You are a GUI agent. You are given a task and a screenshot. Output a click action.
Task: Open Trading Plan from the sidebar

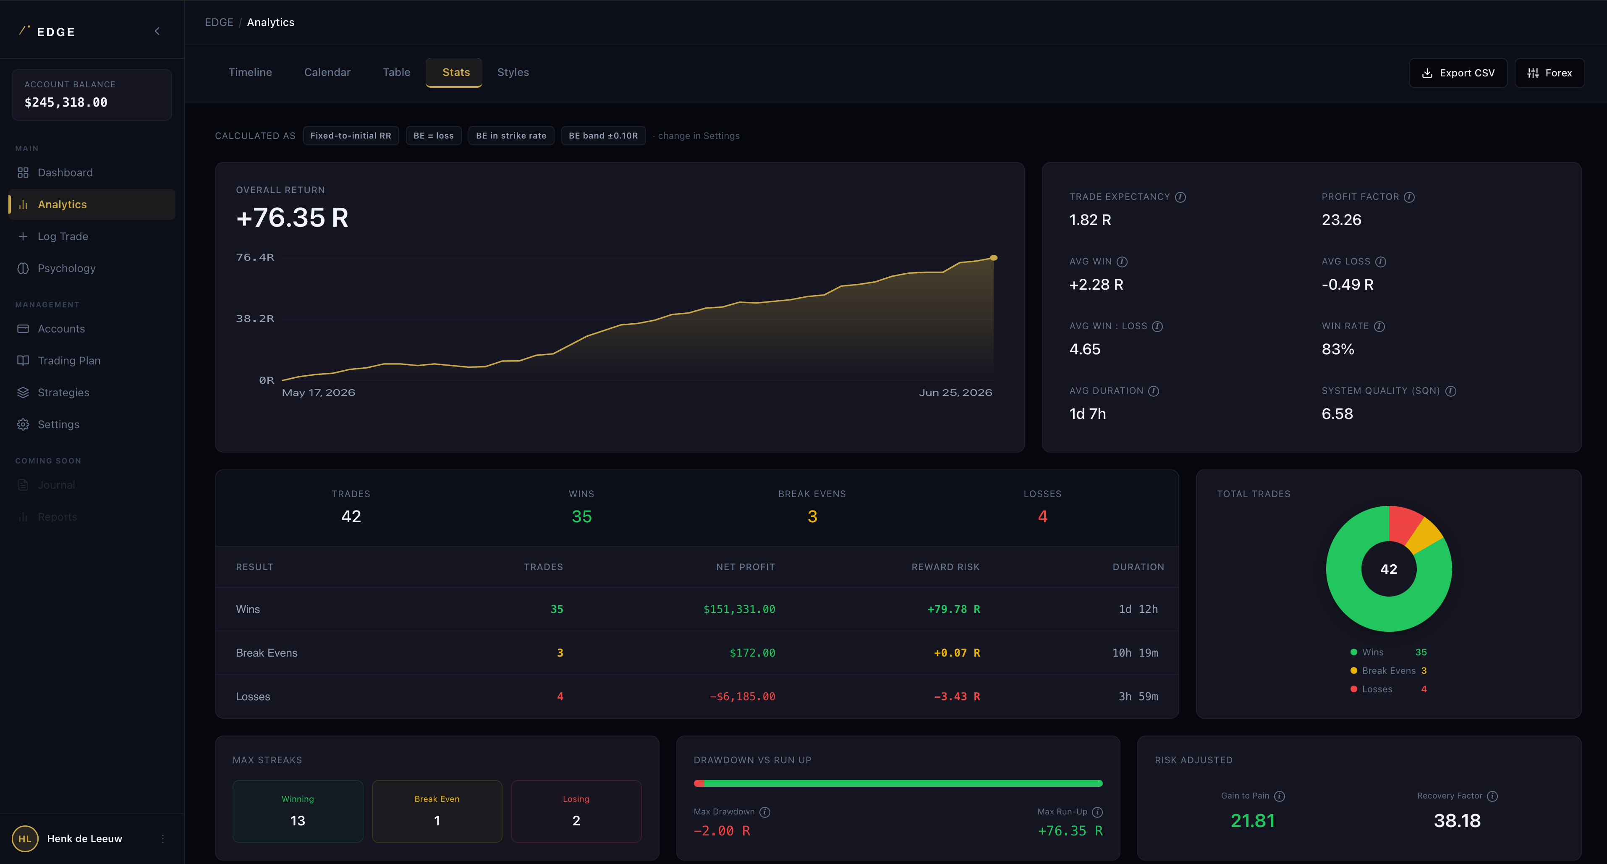(92, 361)
